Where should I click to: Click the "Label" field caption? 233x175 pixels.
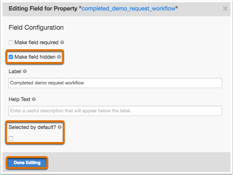click(x=15, y=71)
